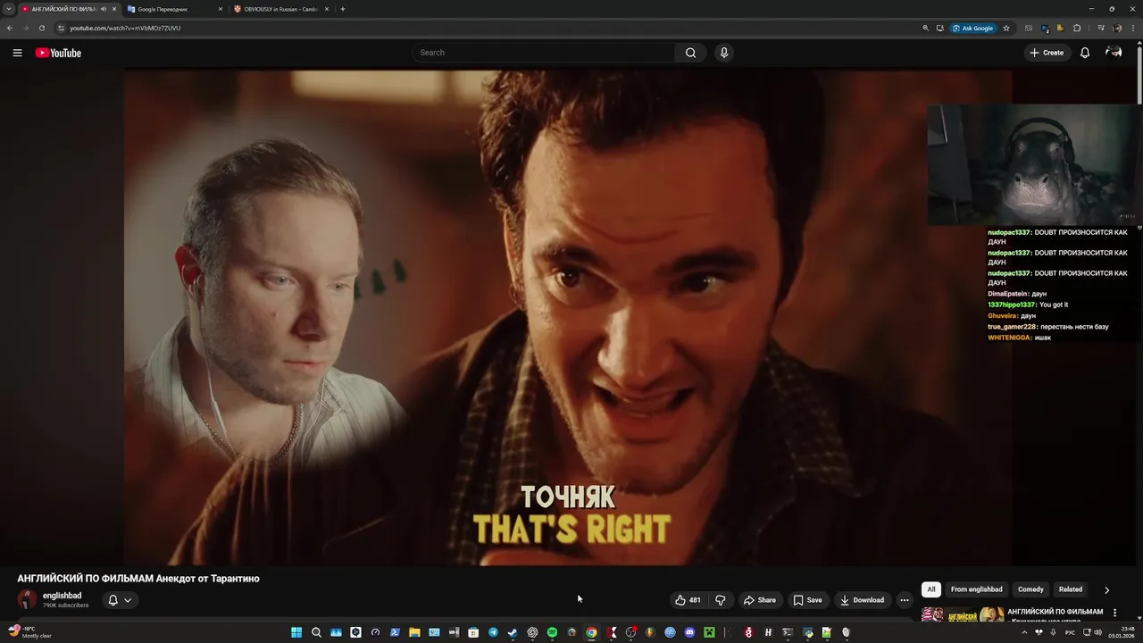Open Minecraft from the taskbar
Viewport: 1143px width, 643px height.
click(709, 632)
